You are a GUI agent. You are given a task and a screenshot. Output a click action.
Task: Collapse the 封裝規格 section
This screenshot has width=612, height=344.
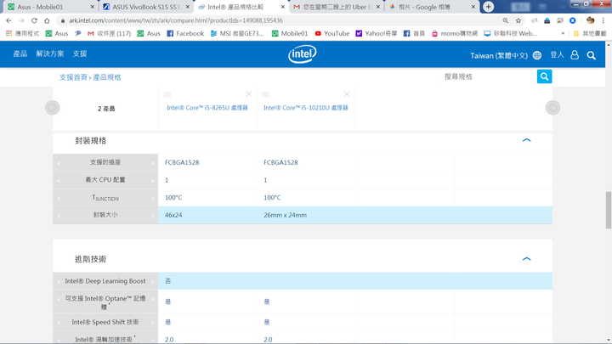(526, 140)
